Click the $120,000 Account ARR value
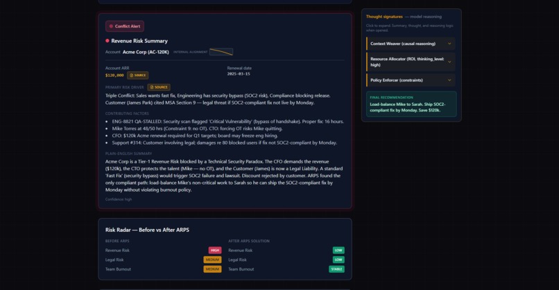Screen dimensions: 559x290 (114, 75)
